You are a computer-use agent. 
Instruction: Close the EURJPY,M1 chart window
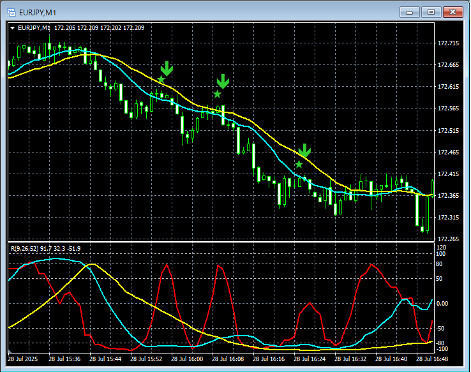(x=454, y=12)
